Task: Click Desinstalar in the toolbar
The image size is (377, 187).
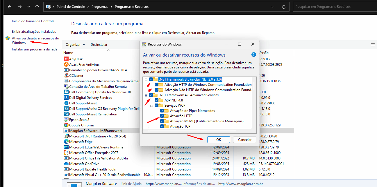Action: click(x=99, y=45)
